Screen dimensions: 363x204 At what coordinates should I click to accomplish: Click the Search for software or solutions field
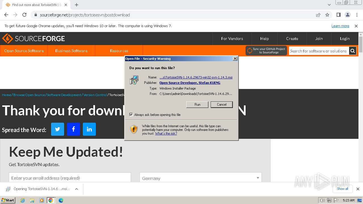(319, 51)
